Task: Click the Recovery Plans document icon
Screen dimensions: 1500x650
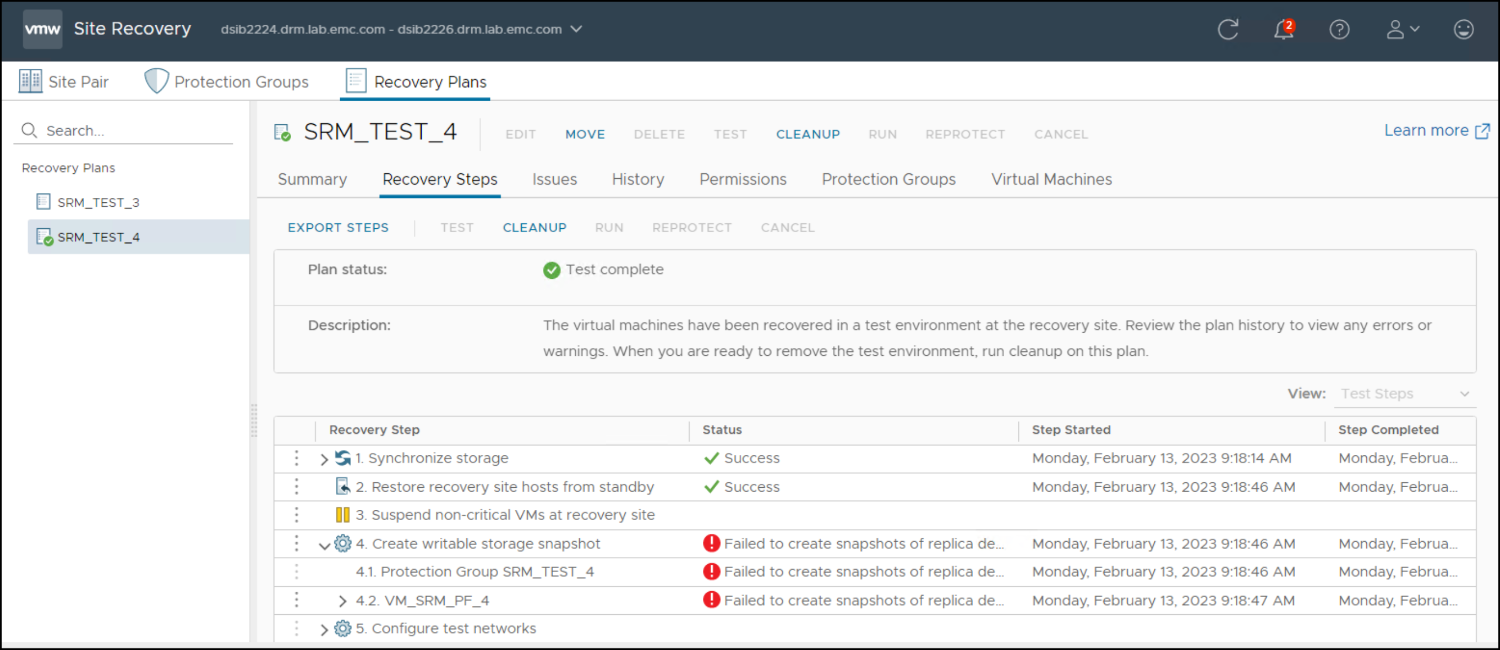Action: (x=356, y=81)
